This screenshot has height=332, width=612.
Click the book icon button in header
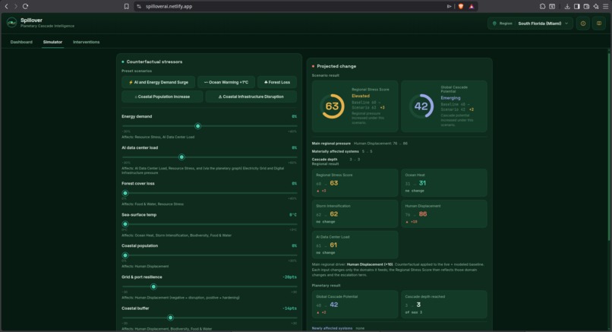[599, 24]
